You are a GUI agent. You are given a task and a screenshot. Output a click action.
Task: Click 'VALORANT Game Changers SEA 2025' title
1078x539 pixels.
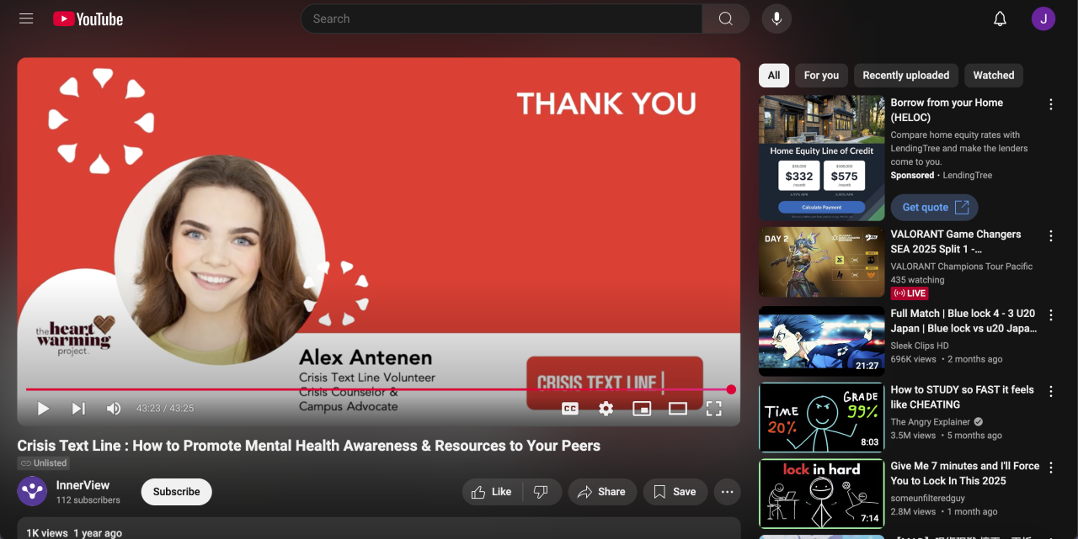pyautogui.click(x=956, y=242)
